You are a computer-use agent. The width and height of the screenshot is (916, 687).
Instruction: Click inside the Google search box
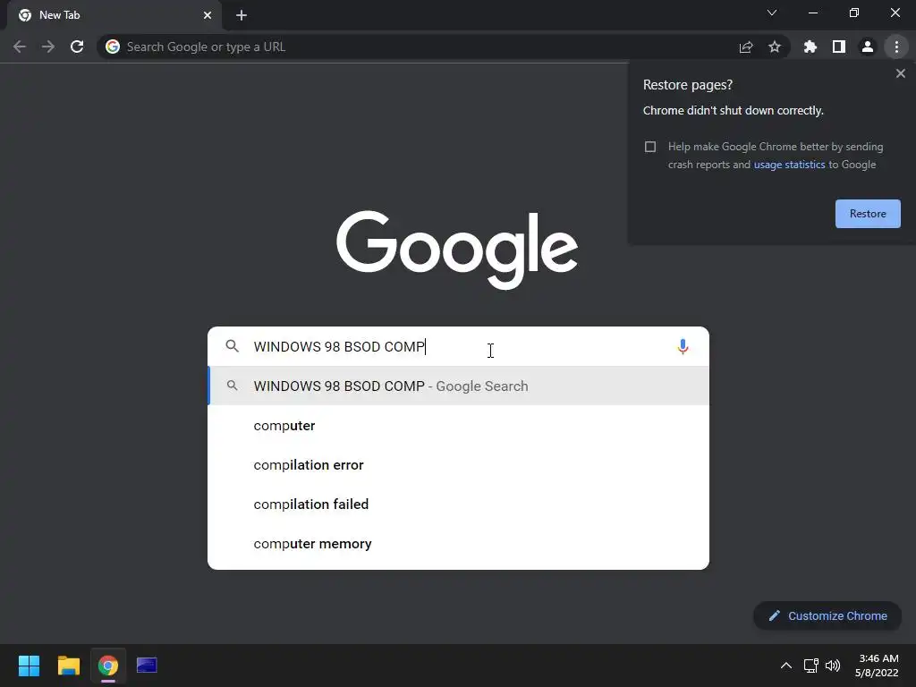click(458, 346)
